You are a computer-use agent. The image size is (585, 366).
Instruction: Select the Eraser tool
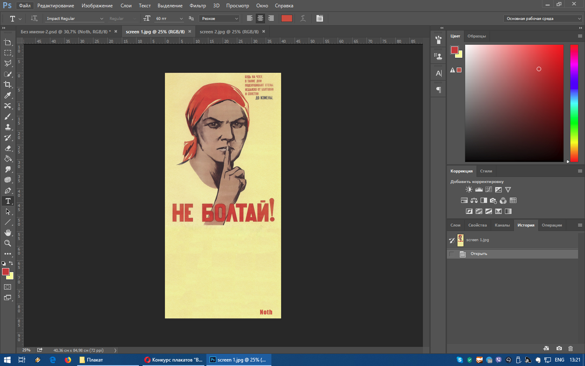coord(8,148)
